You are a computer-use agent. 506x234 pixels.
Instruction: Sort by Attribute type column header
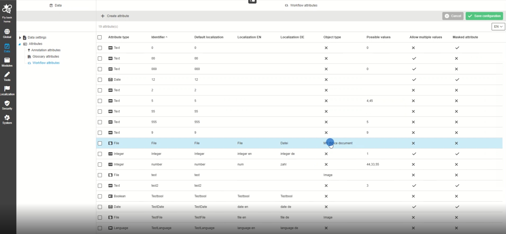click(119, 37)
